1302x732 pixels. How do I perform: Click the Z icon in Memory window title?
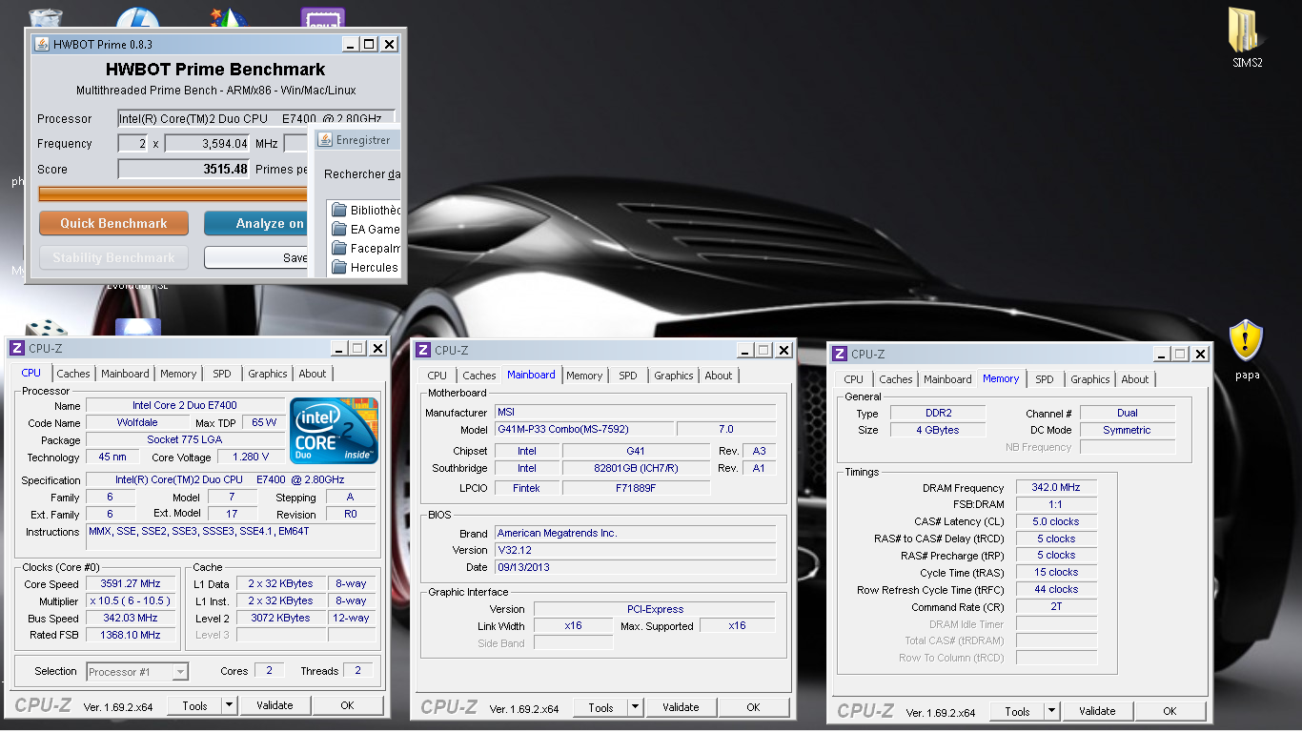click(839, 354)
